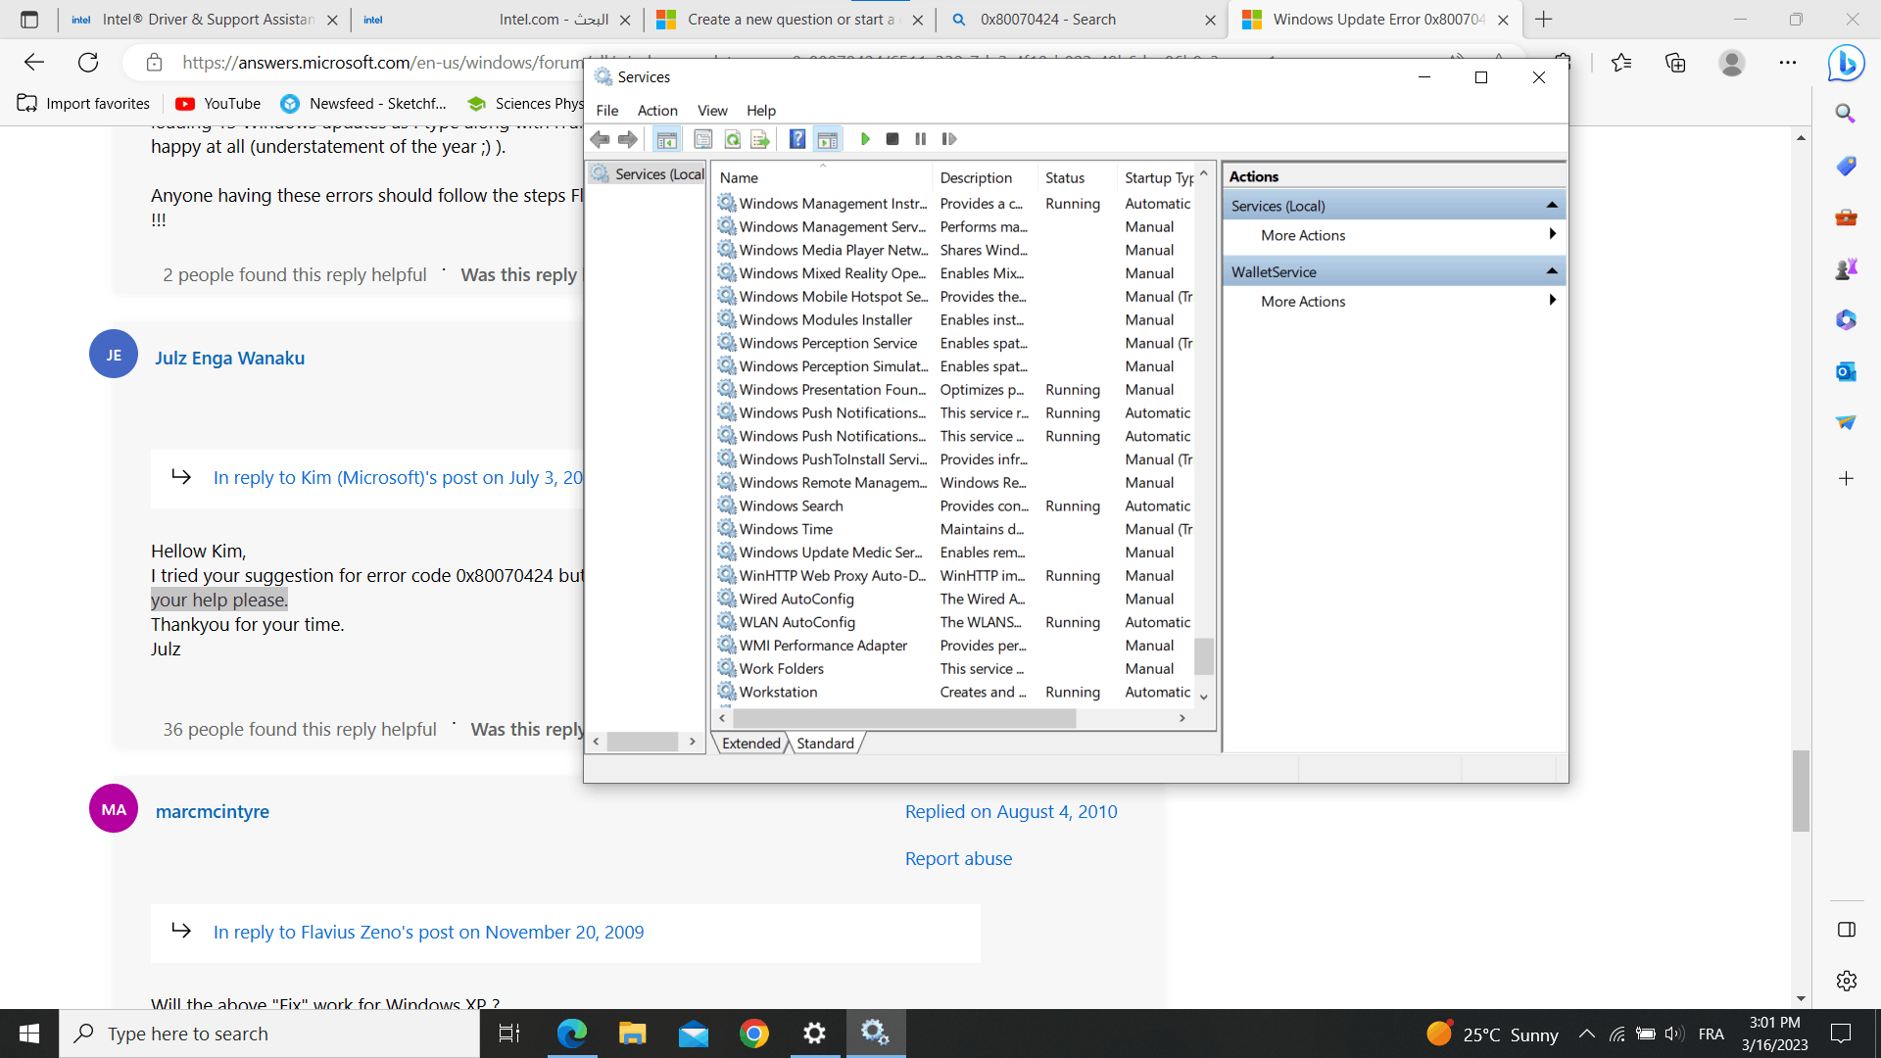Toggle Show/Hide Action Pane icon

click(828, 139)
